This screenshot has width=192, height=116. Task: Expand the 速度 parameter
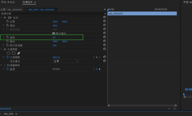click(x=3, y=69)
